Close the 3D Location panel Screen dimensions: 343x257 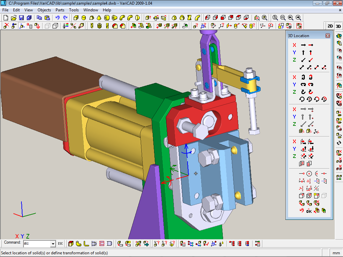328,35
